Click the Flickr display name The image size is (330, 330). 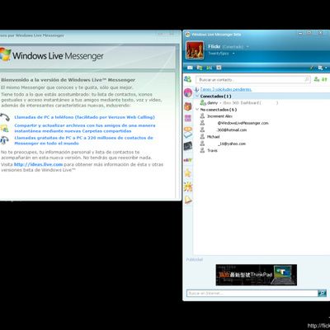click(214, 46)
